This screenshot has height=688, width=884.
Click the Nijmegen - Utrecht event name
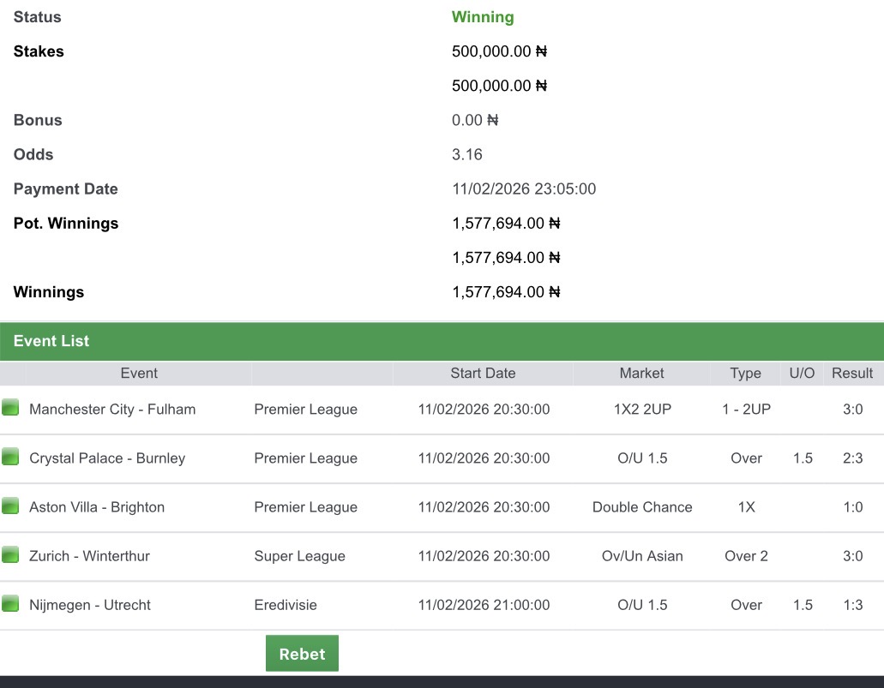(x=90, y=605)
